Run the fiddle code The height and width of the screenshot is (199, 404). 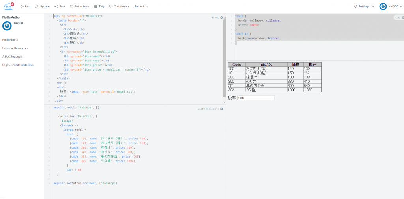click(x=25, y=6)
